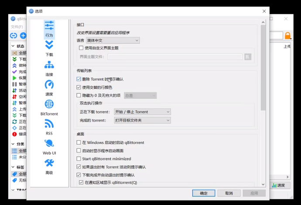Click main window horizontal scroll right arrow
The width and height of the screenshot is (301, 205).
point(287,177)
